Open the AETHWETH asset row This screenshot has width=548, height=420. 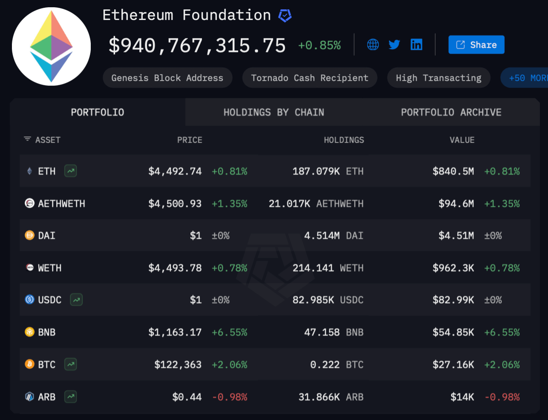point(61,204)
